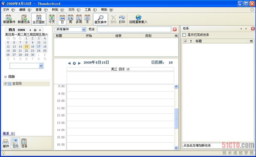Screen dimensions: 256x157
Task: Go to previous day in day view
Action: coord(69,63)
